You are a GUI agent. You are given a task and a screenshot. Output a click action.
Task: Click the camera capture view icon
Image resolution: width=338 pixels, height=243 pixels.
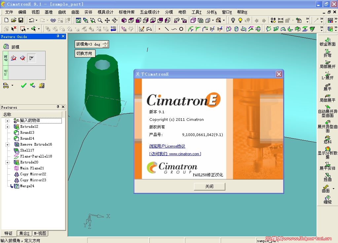point(184,20)
